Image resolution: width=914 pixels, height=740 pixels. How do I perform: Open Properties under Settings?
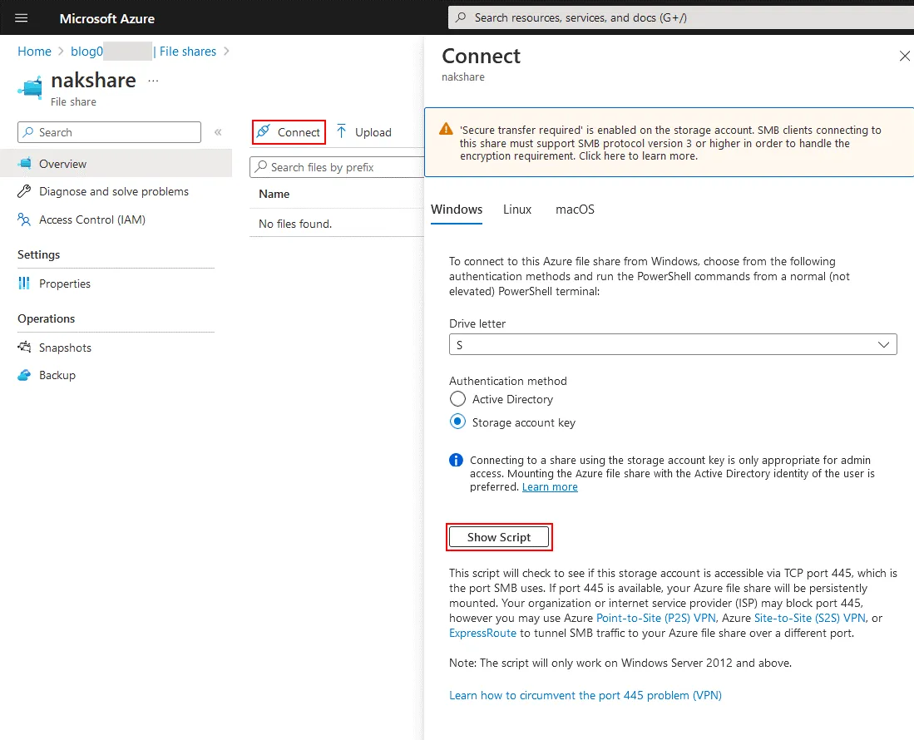pyautogui.click(x=64, y=284)
